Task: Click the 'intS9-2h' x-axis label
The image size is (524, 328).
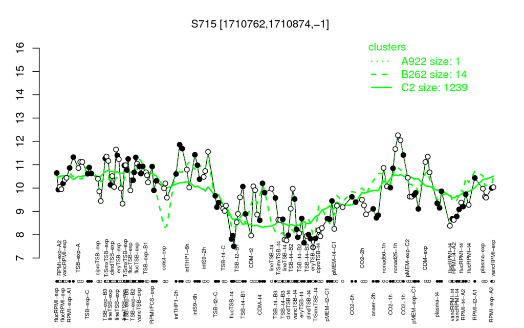Action: click(x=204, y=257)
